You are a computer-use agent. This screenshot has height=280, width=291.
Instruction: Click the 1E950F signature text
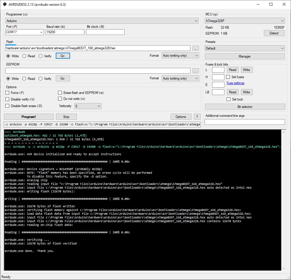(279, 27)
